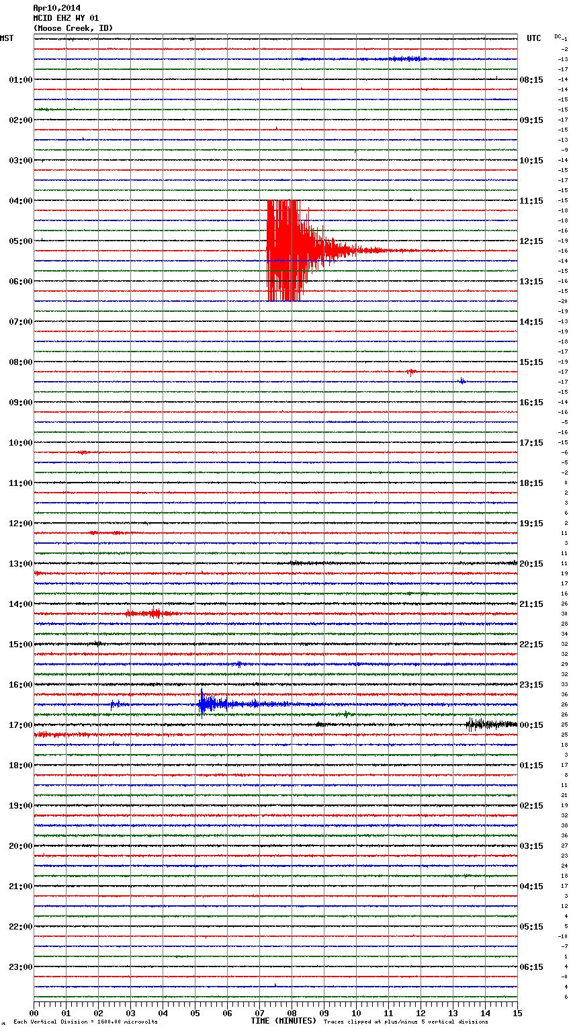The image size is (571, 1031).
Task: Select the 23:00 MST row label
Action: pos(20,967)
